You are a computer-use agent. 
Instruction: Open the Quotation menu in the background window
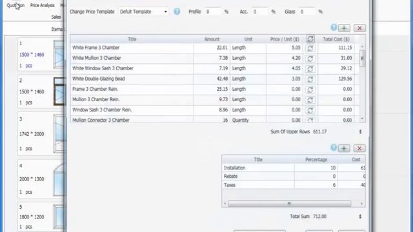[15, 5]
